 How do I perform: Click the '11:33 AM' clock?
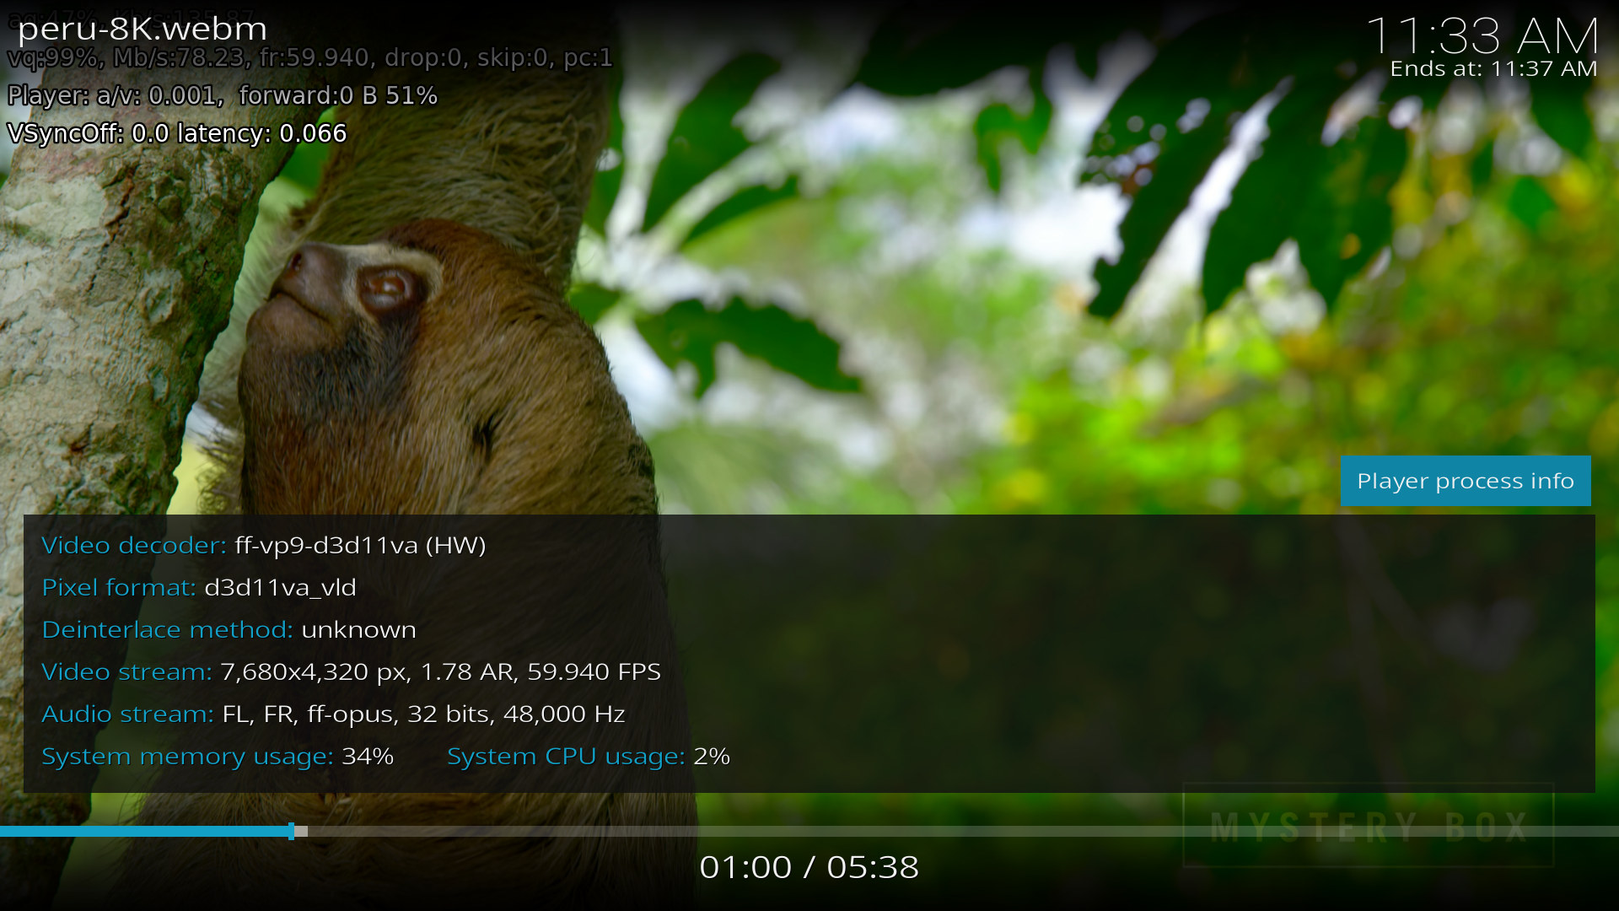click(x=1482, y=35)
